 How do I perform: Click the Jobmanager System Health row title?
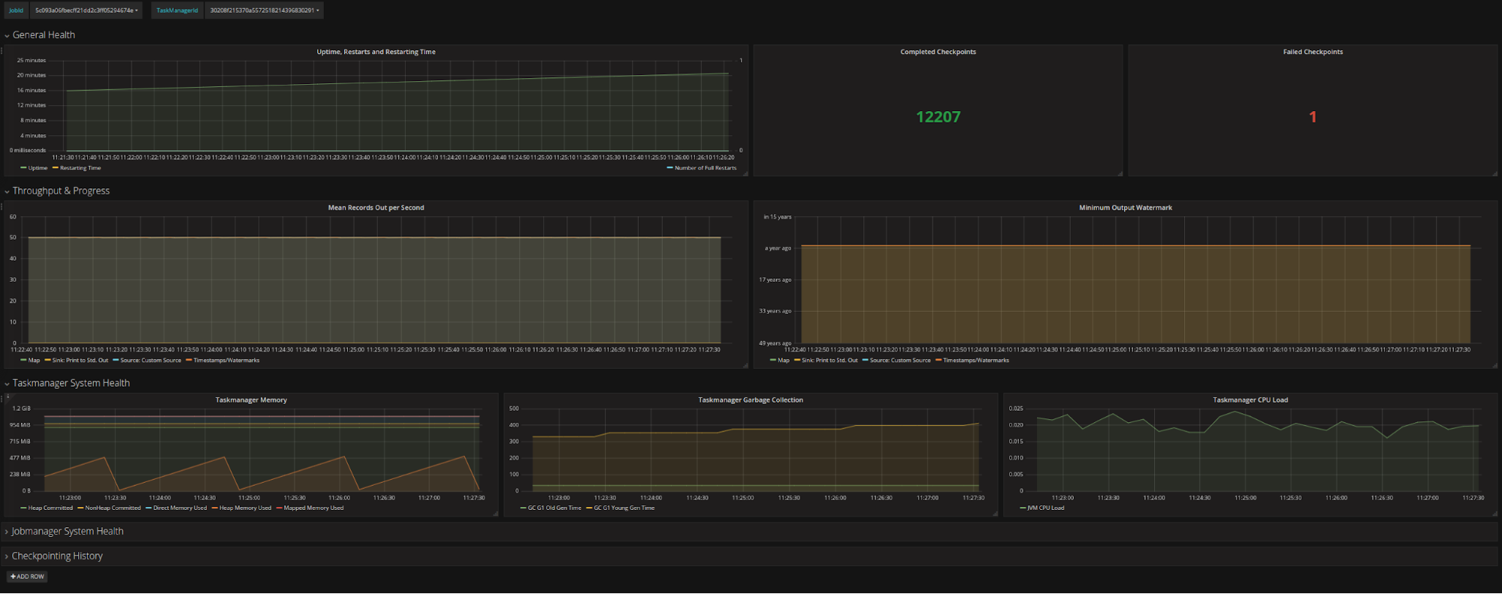[x=68, y=532]
